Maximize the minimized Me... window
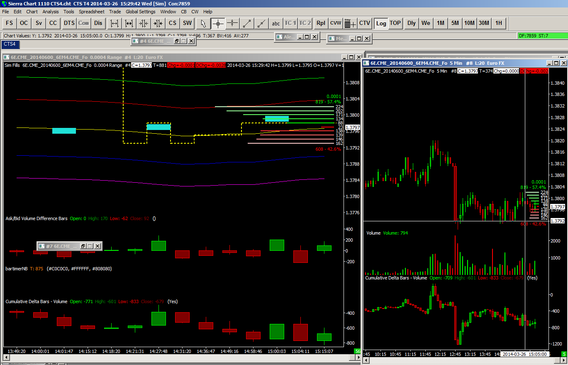The width and height of the screenshot is (568, 365). click(x=359, y=39)
